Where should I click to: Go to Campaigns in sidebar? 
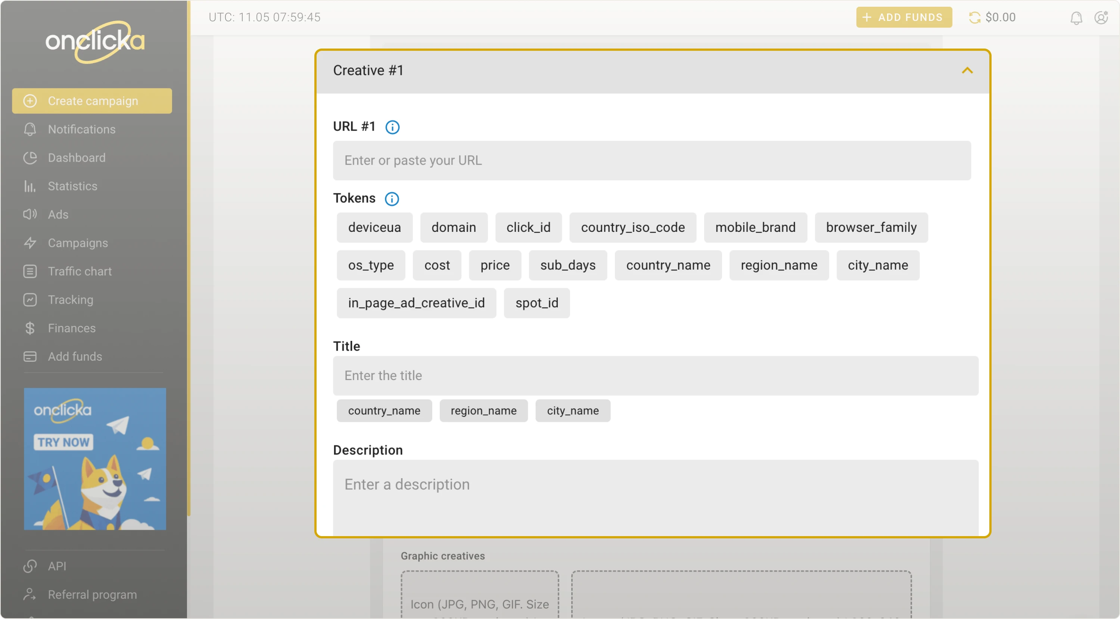tap(78, 243)
